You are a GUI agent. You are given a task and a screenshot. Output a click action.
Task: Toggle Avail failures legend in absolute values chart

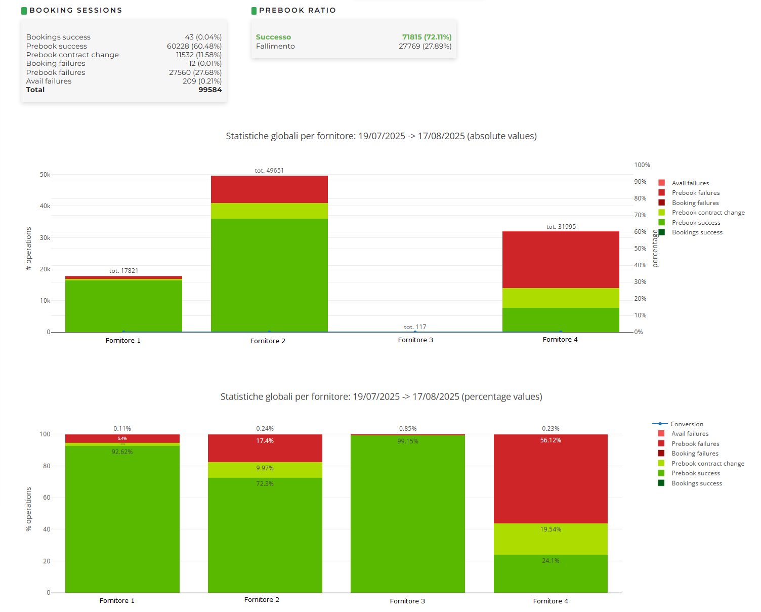pos(690,183)
